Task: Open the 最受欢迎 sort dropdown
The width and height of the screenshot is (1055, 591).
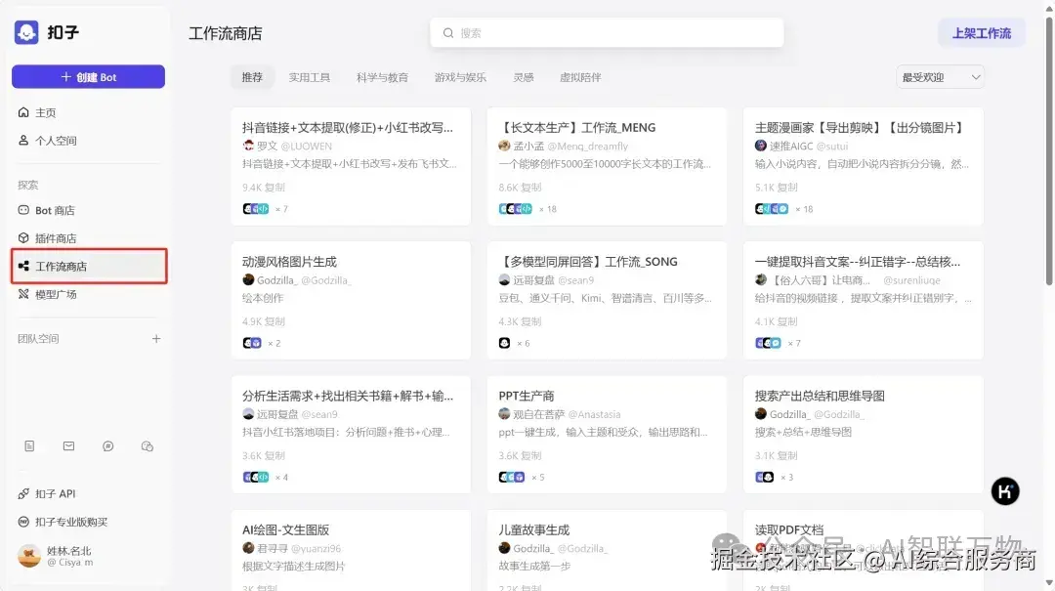Action: point(939,76)
